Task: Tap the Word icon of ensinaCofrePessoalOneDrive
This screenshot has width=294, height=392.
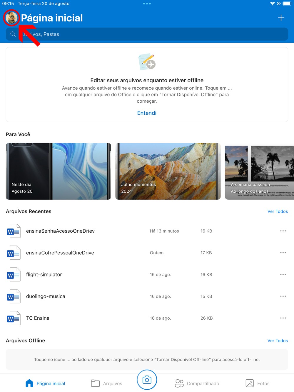Action: (14, 253)
